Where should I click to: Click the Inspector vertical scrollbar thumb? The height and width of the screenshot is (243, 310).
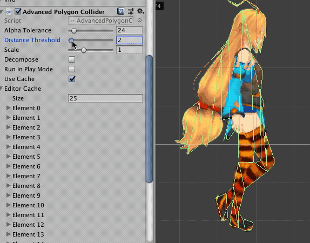(149, 119)
